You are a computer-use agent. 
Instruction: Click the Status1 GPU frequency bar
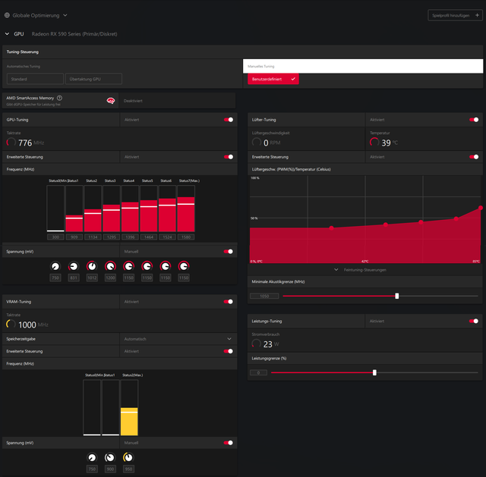(x=74, y=209)
